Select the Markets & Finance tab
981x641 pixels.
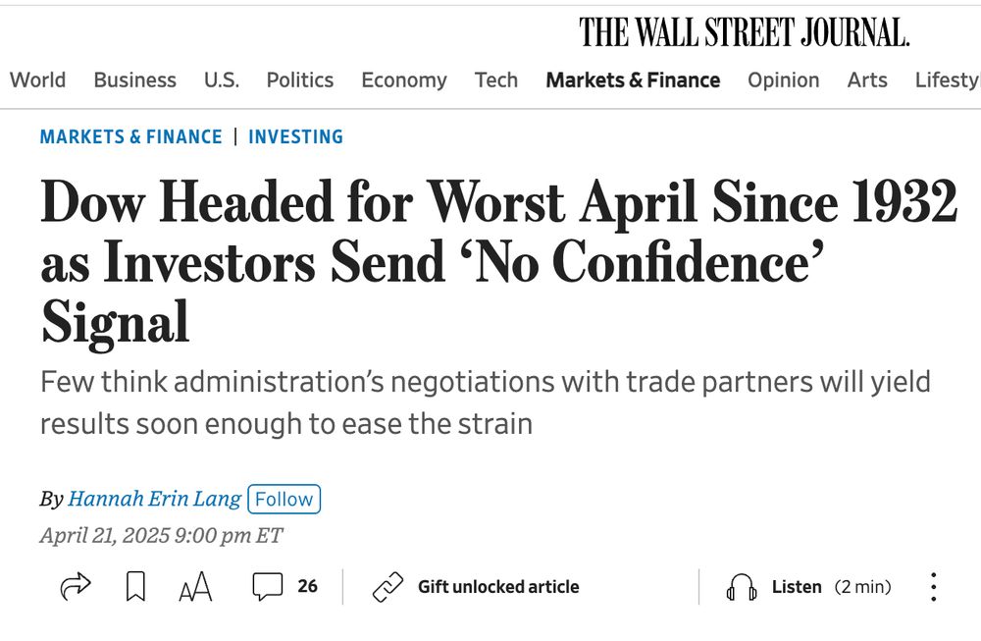(633, 80)
